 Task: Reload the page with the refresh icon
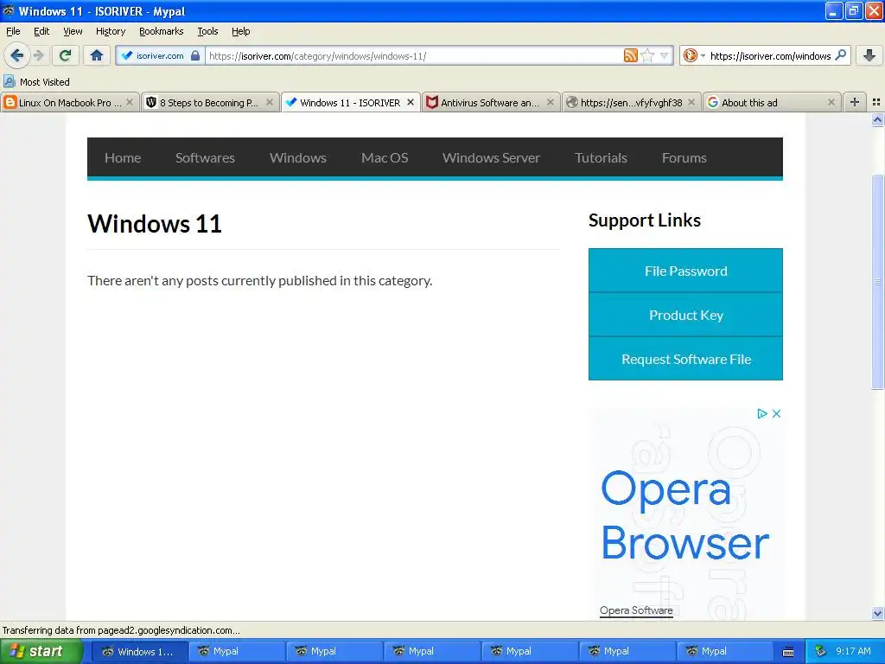pyautogui.click(x=65, y=55)
